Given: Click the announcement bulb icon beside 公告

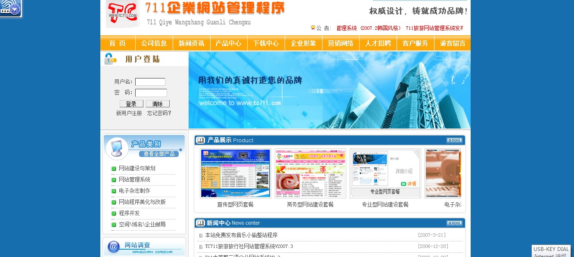Looking at the screenshot, I should (313, 28).
